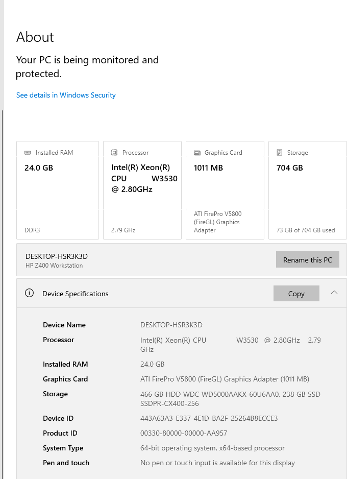Click the Device Specifications info icon
Screen dimensions: 347x479
tap(29, 293)
